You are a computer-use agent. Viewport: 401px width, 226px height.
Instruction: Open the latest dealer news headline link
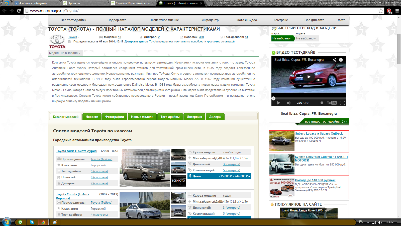point(179,42)
